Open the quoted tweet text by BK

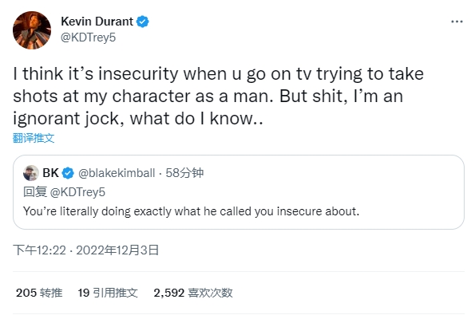point(191,211)
